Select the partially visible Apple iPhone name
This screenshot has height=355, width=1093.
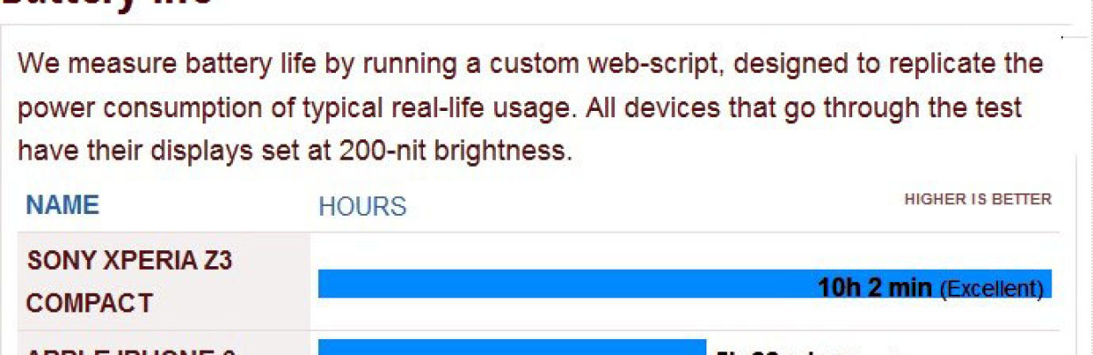coord(131,351)
